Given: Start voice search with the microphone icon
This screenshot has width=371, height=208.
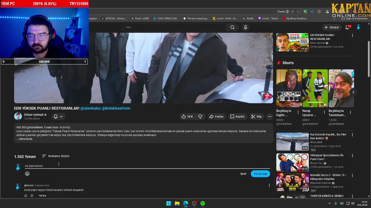Looking at the screenshot, I should [245, 27].
